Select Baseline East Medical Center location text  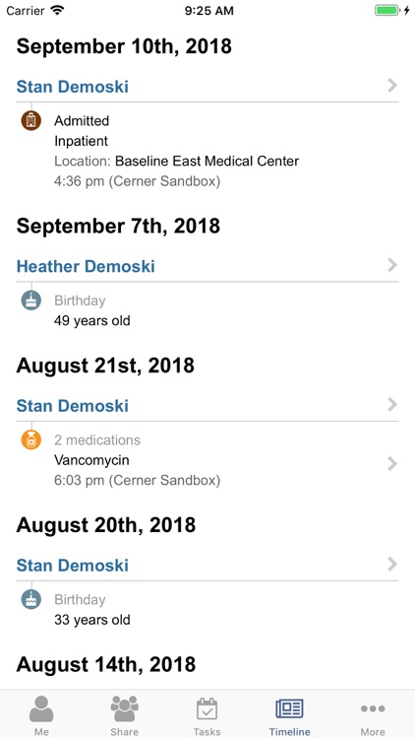coord(207,162)
